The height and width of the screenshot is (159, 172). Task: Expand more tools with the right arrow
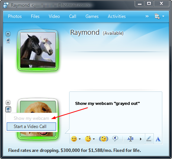pos(141,139)
